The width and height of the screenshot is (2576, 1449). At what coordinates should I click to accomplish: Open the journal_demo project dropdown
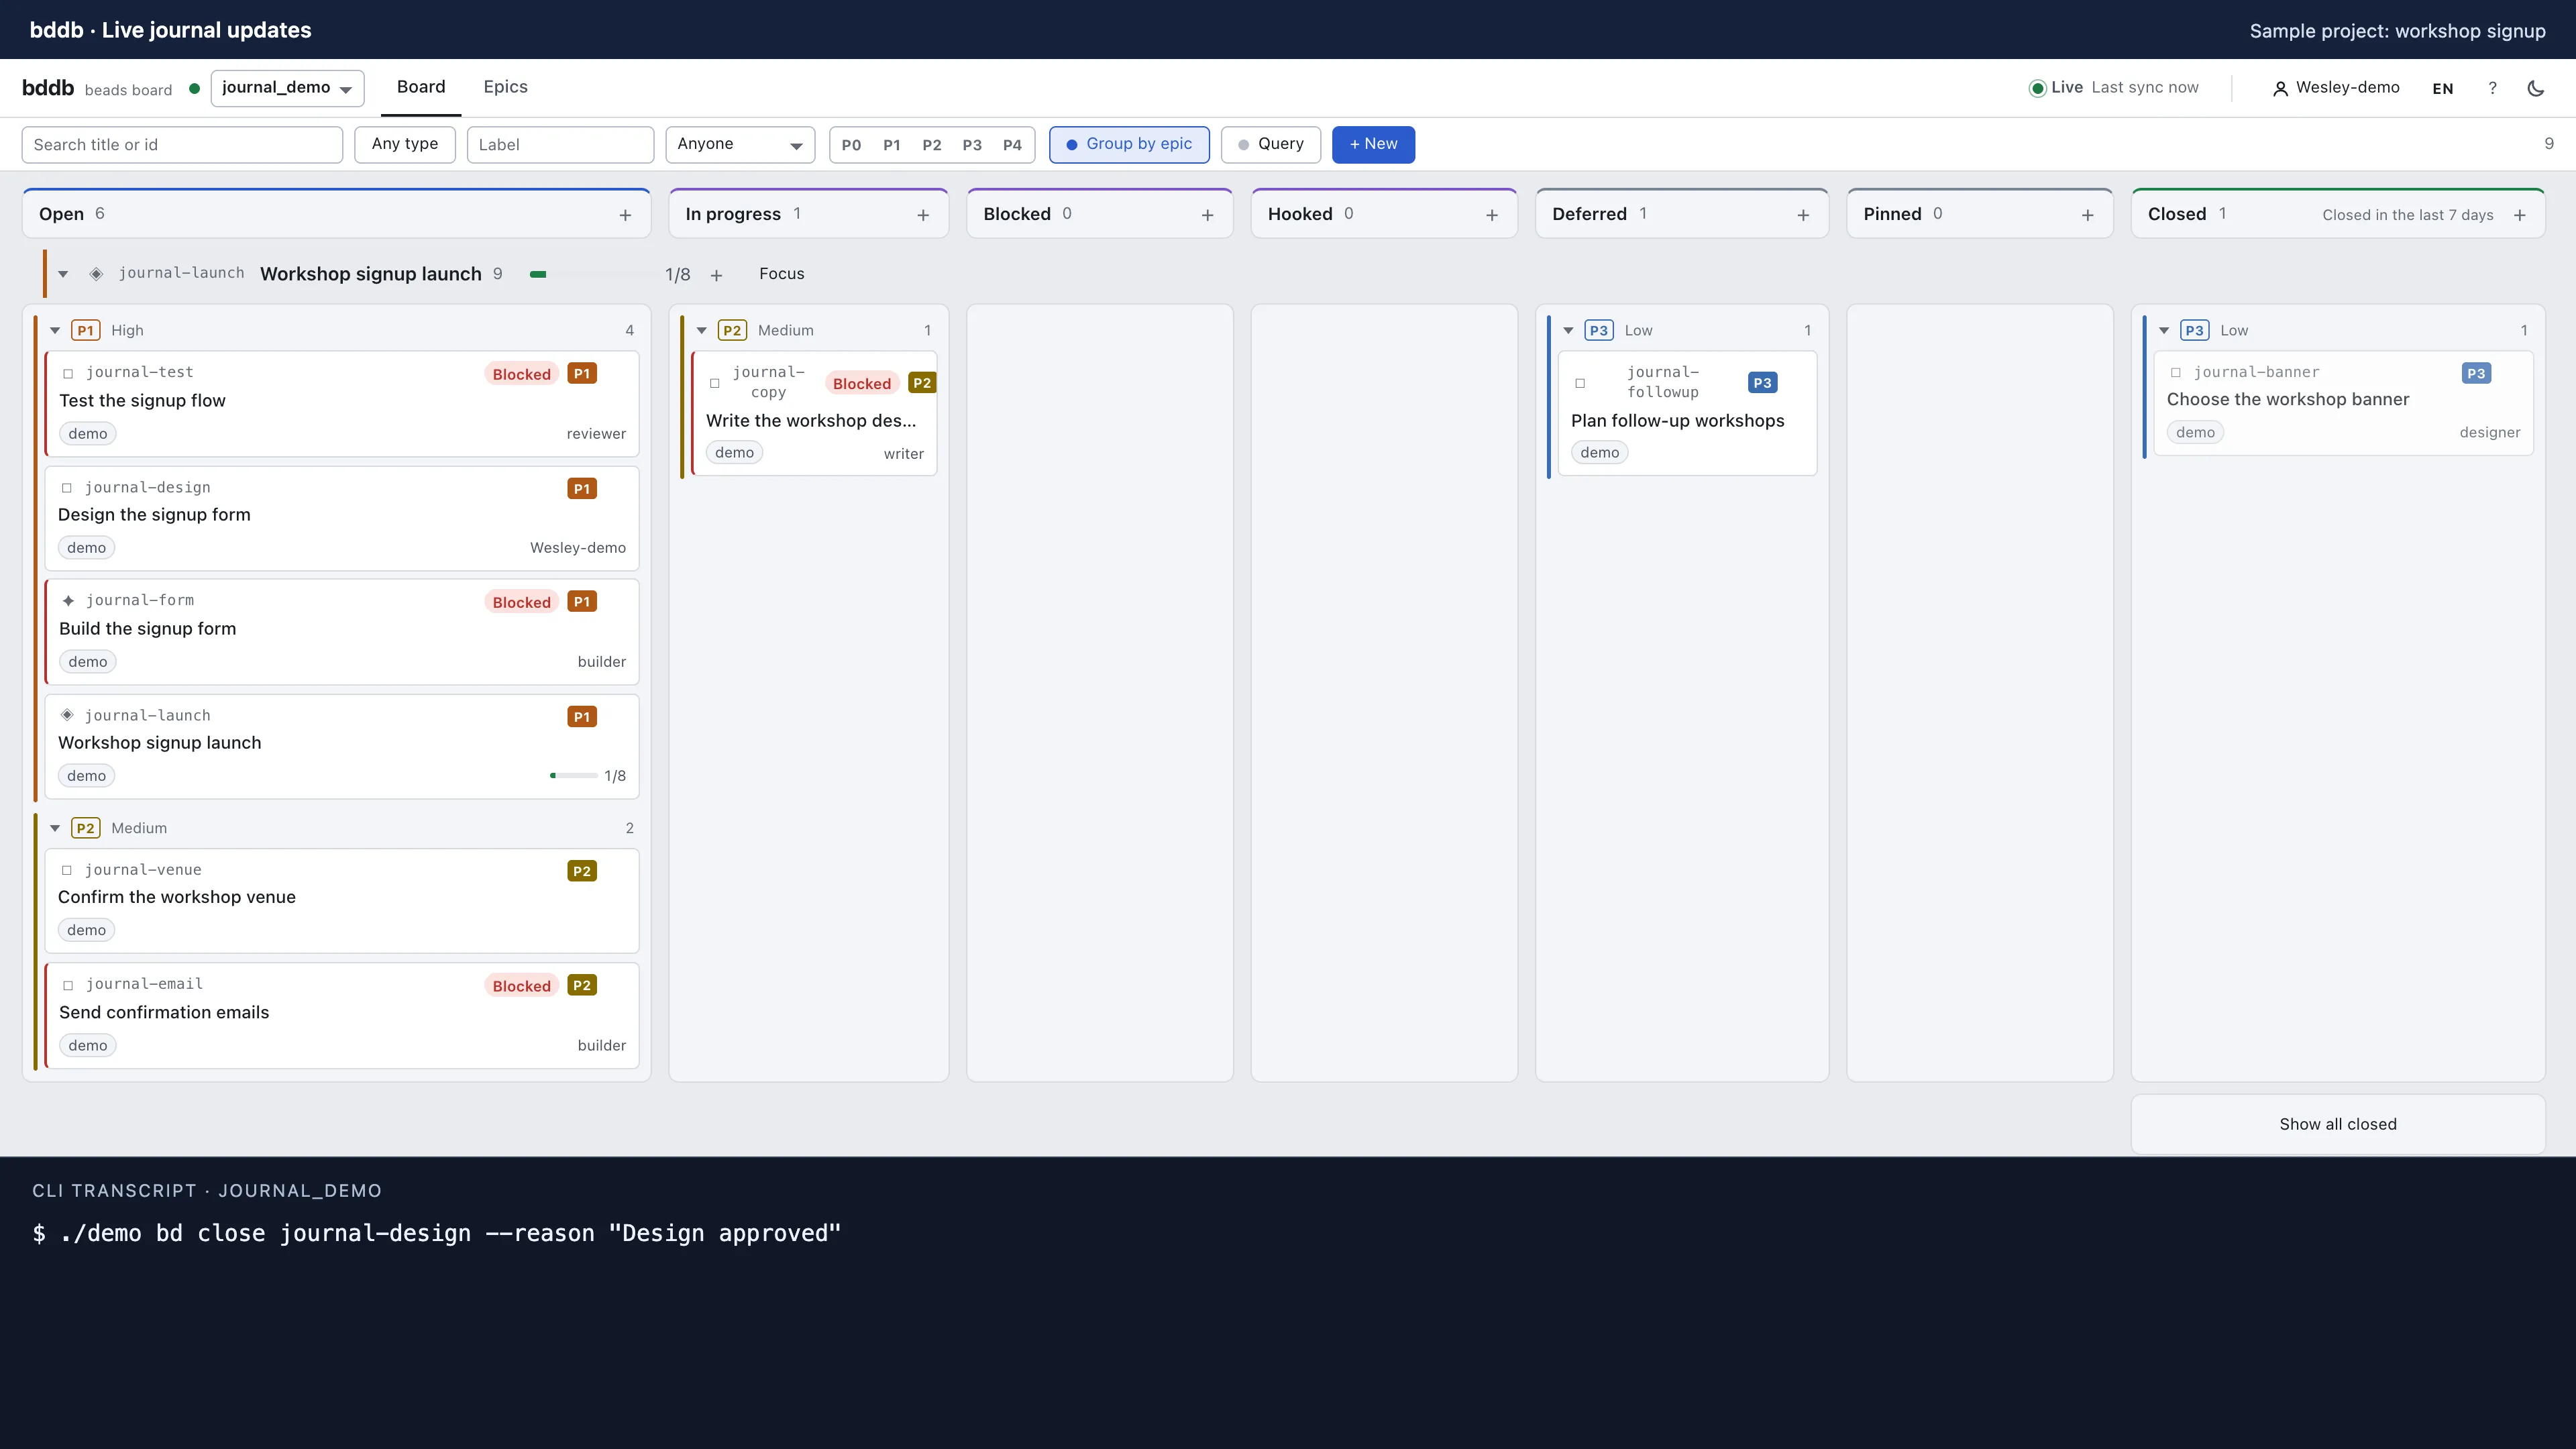click(x=287, y=88)
